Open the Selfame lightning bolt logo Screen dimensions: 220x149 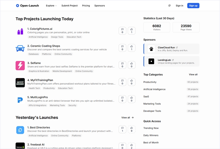coord(20,66)
